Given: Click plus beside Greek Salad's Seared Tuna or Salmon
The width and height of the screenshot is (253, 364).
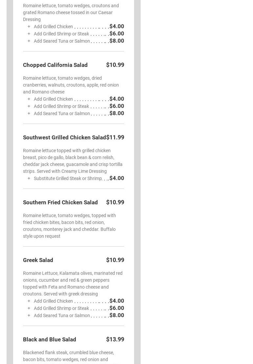Looking at the screenshot, I should tap(29, 315).
